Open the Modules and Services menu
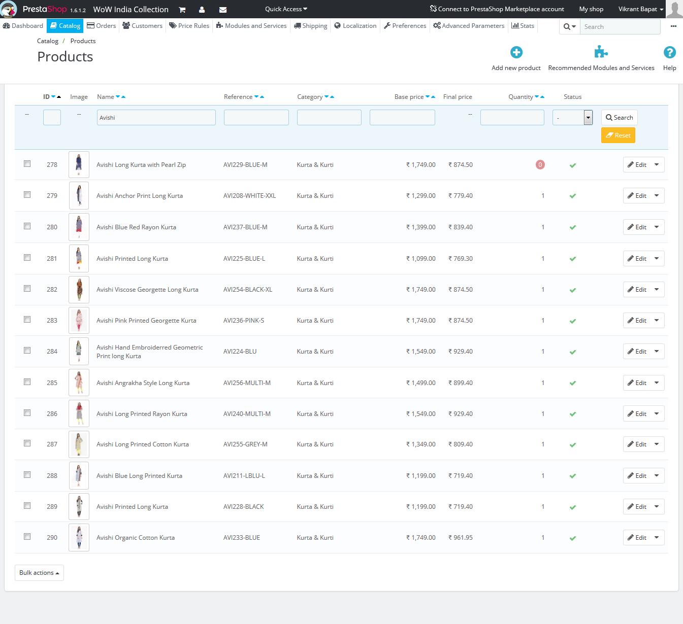 (x=251, y=26)
